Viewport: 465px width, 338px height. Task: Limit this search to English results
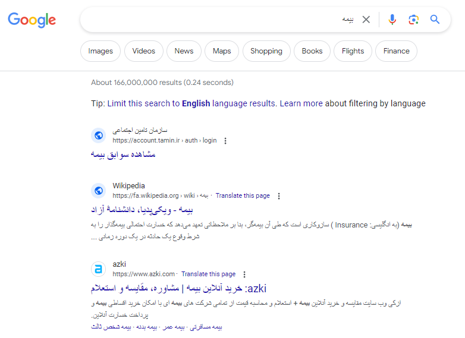pos(192,103)
